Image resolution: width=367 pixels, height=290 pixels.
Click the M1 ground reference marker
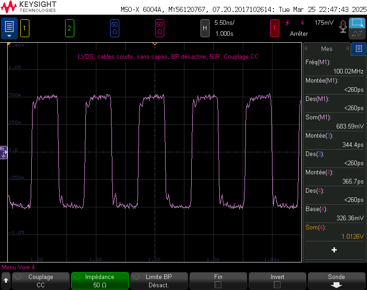coord(4,153)
